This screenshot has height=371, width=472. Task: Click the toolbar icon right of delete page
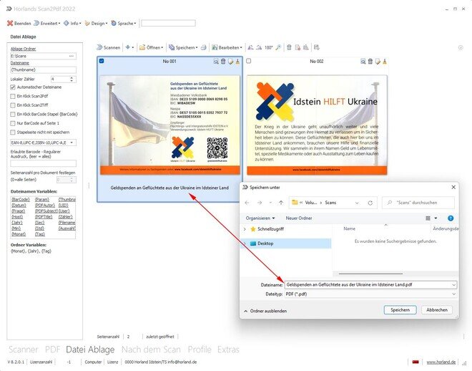click(x=306, y=47)
